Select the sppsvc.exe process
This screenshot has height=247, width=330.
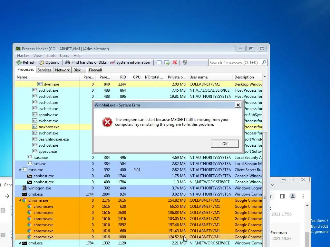click(x=48, y=151)
